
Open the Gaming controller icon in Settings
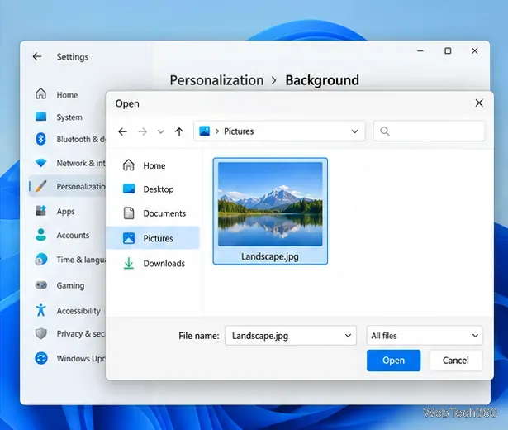point(40,285)
